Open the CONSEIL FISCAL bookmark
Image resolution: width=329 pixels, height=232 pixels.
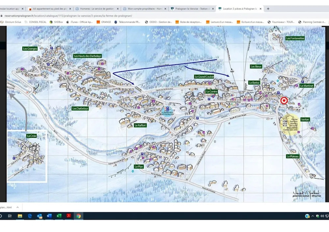(x=36, y=22)
